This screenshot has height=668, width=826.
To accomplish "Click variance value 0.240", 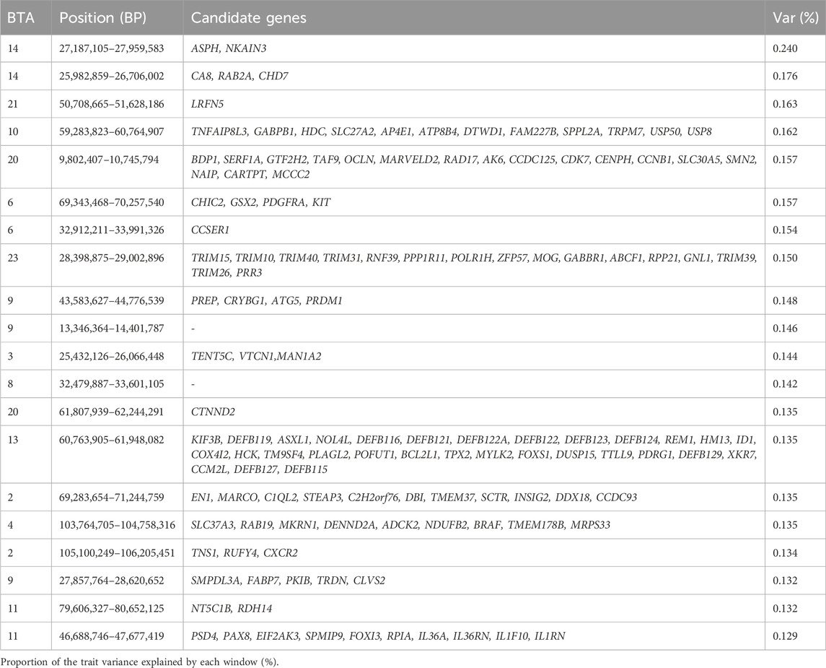I will click(785, 48).
